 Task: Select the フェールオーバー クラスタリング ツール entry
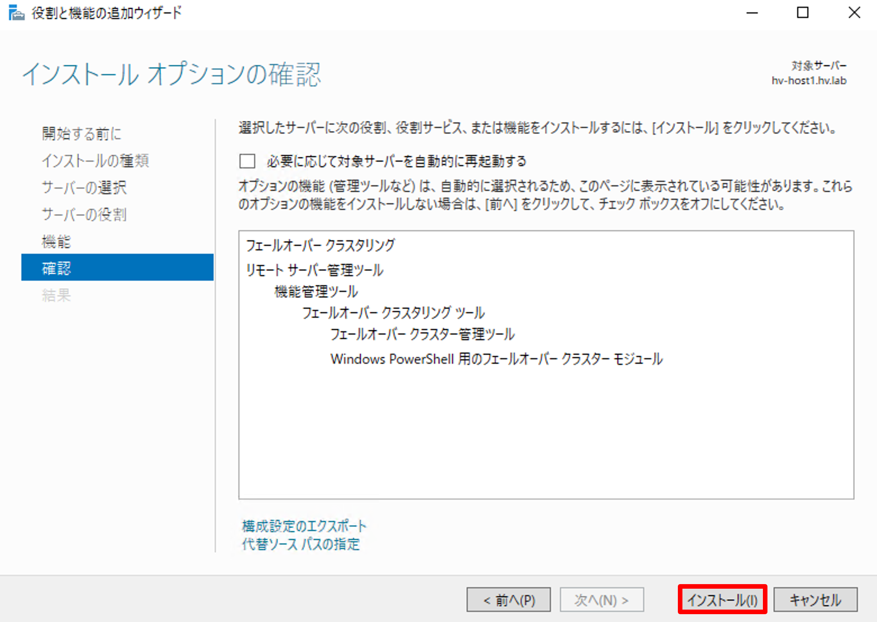pos(393,313)
